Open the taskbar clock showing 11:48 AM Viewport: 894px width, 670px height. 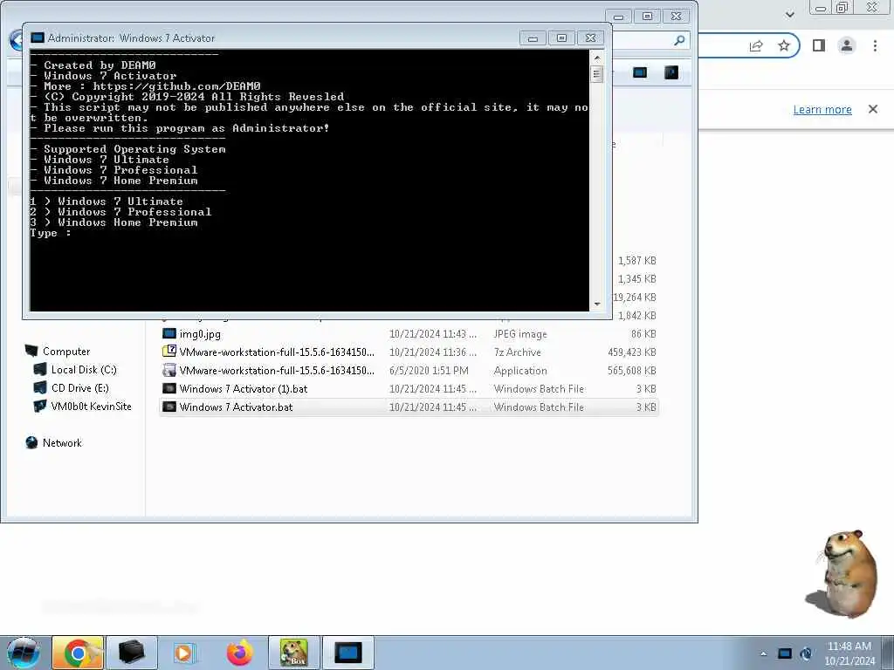tap(849, 653)
